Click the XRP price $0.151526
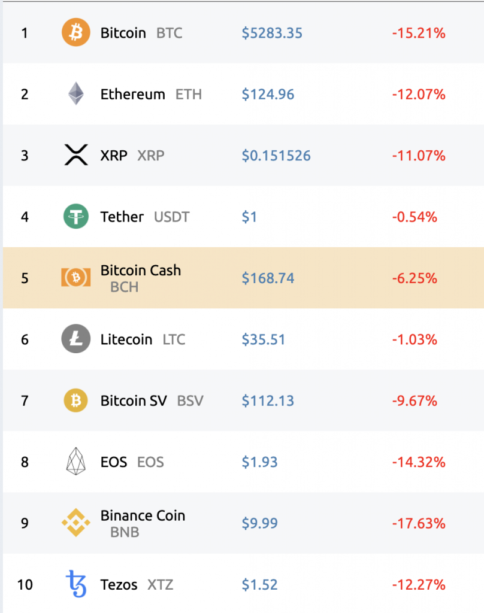Screen dimensions: 484x613 [x=276, y=156]
